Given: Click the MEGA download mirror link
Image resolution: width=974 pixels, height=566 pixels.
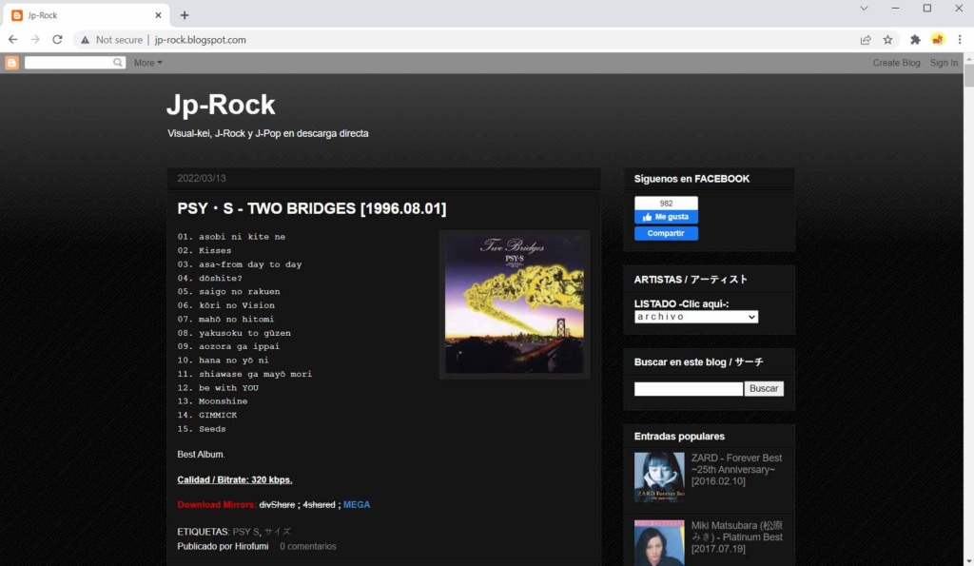Looking at the screenshot, I should (x=357, y=505).
